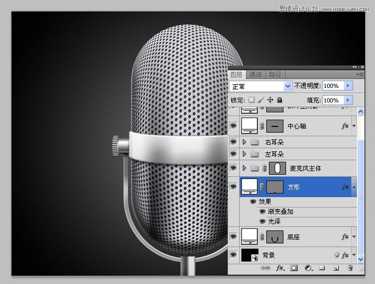
Task: Click fx icon on 背景 layer
Action: click(x=345, y=255)
